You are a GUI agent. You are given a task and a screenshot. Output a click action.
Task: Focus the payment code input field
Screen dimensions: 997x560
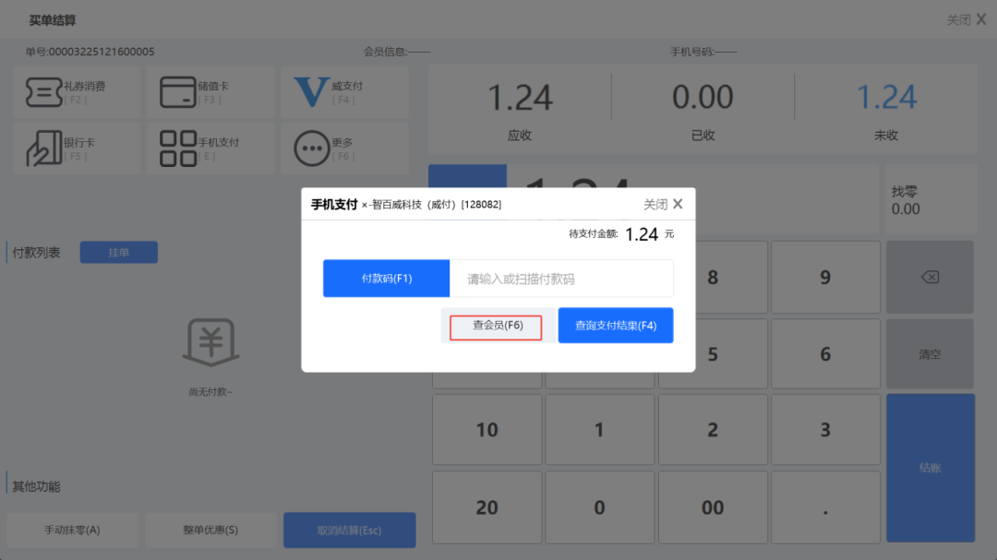(x=560, y=279)
